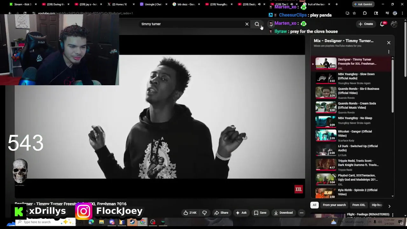The height and width of the screenshot is (229, 407).
Task: Select the 'From your search' chip
Action: point(334,205)
